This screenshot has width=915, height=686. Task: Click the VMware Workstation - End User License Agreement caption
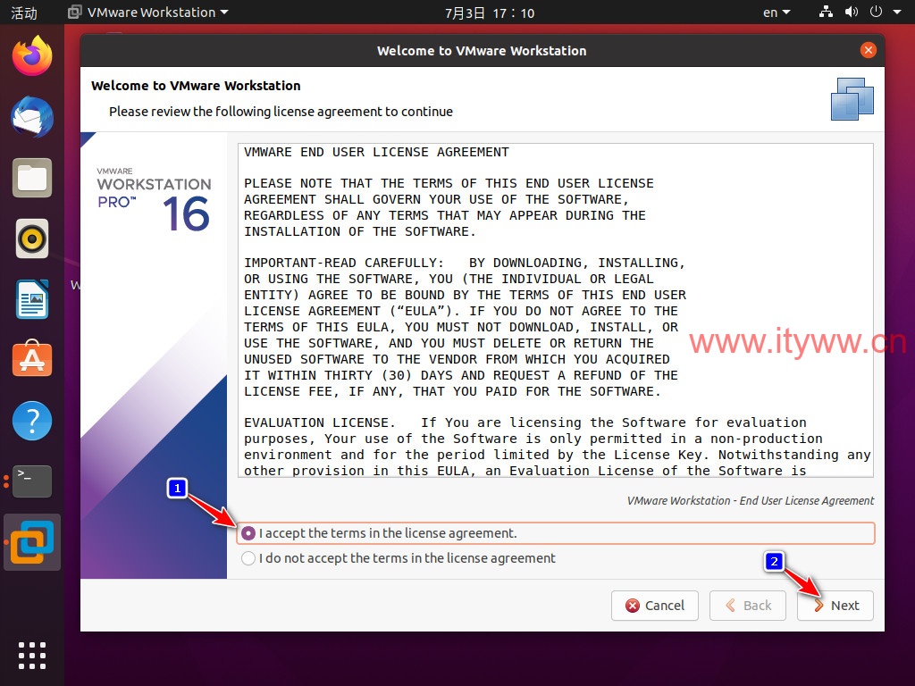coord(751,500)
